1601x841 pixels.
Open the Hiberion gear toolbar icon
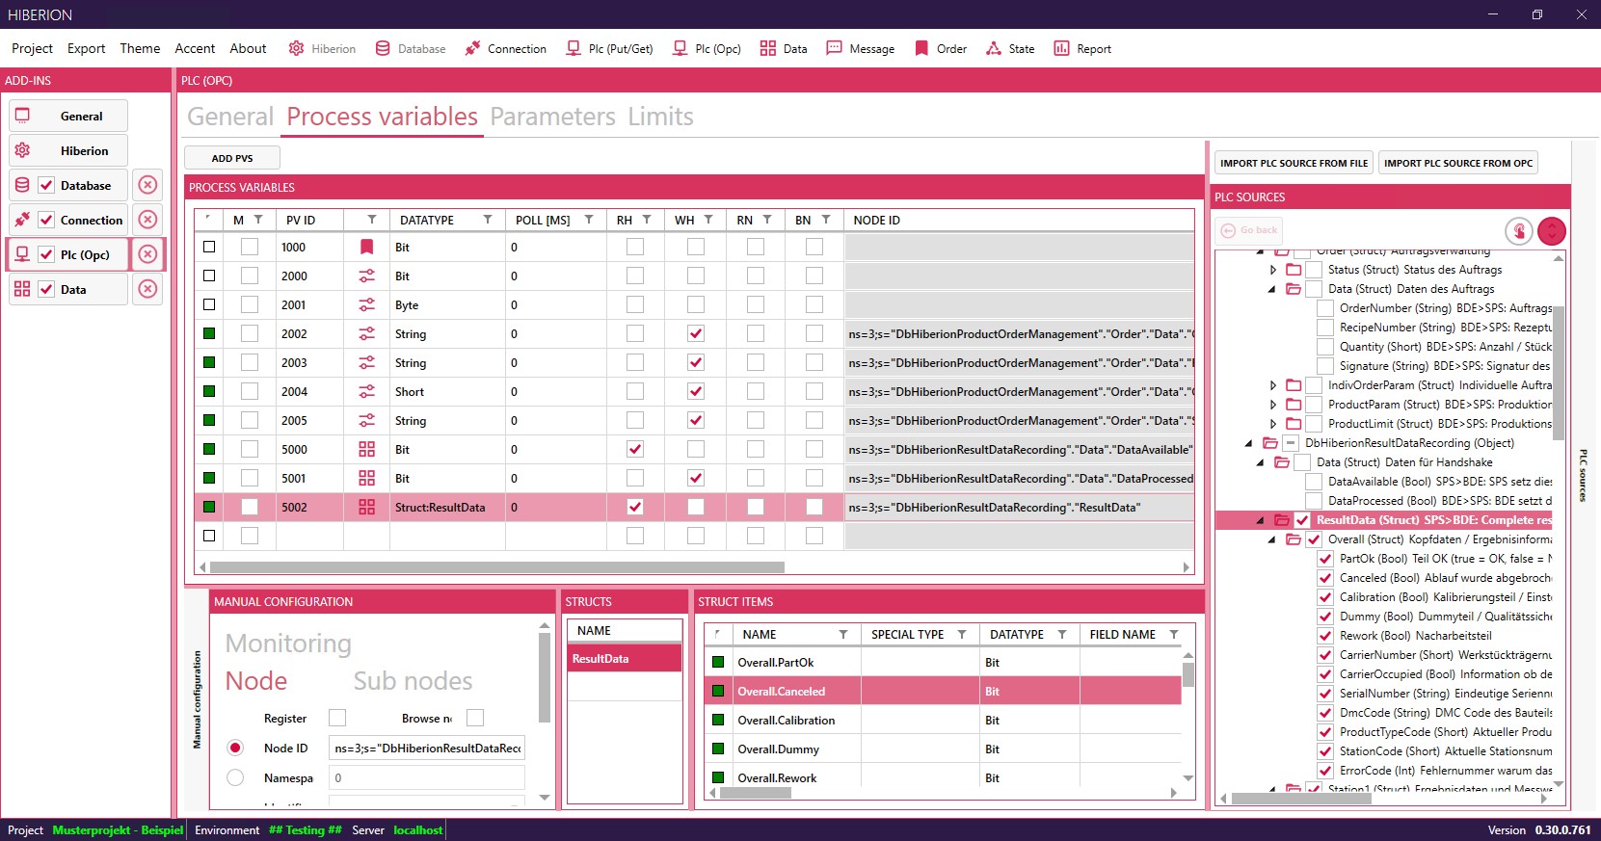pyautogui.click(x=297, y=48)
